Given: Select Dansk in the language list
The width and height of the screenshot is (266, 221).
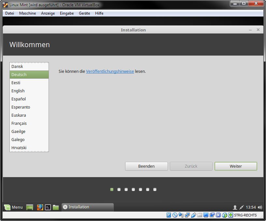Looking at the screenshot, I should click(29, 66).
